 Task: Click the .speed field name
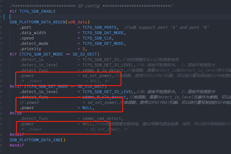click(x=26, y=38)
